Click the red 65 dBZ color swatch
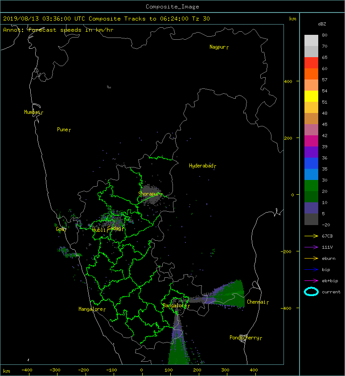 click(x=311, y=63)
